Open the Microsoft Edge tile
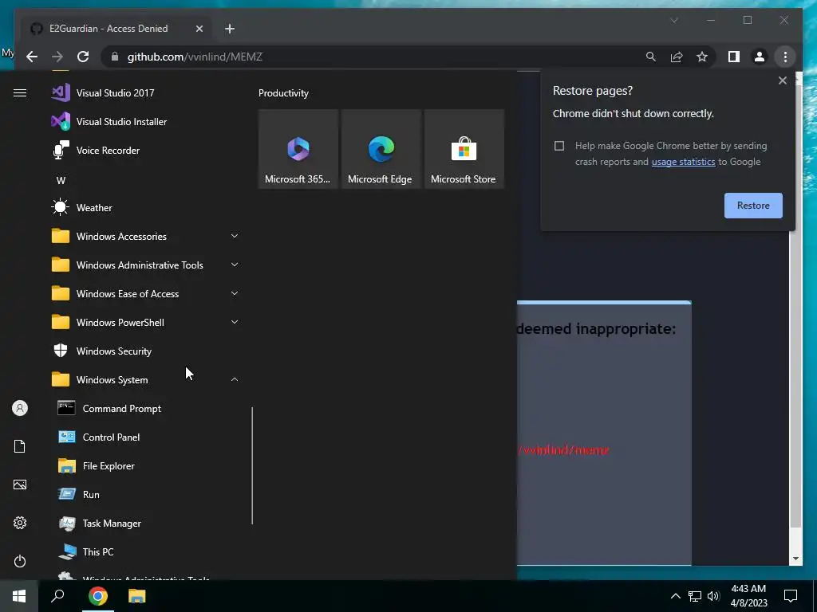The width and height of the screenshot is (817, 612). pos(381,149)
